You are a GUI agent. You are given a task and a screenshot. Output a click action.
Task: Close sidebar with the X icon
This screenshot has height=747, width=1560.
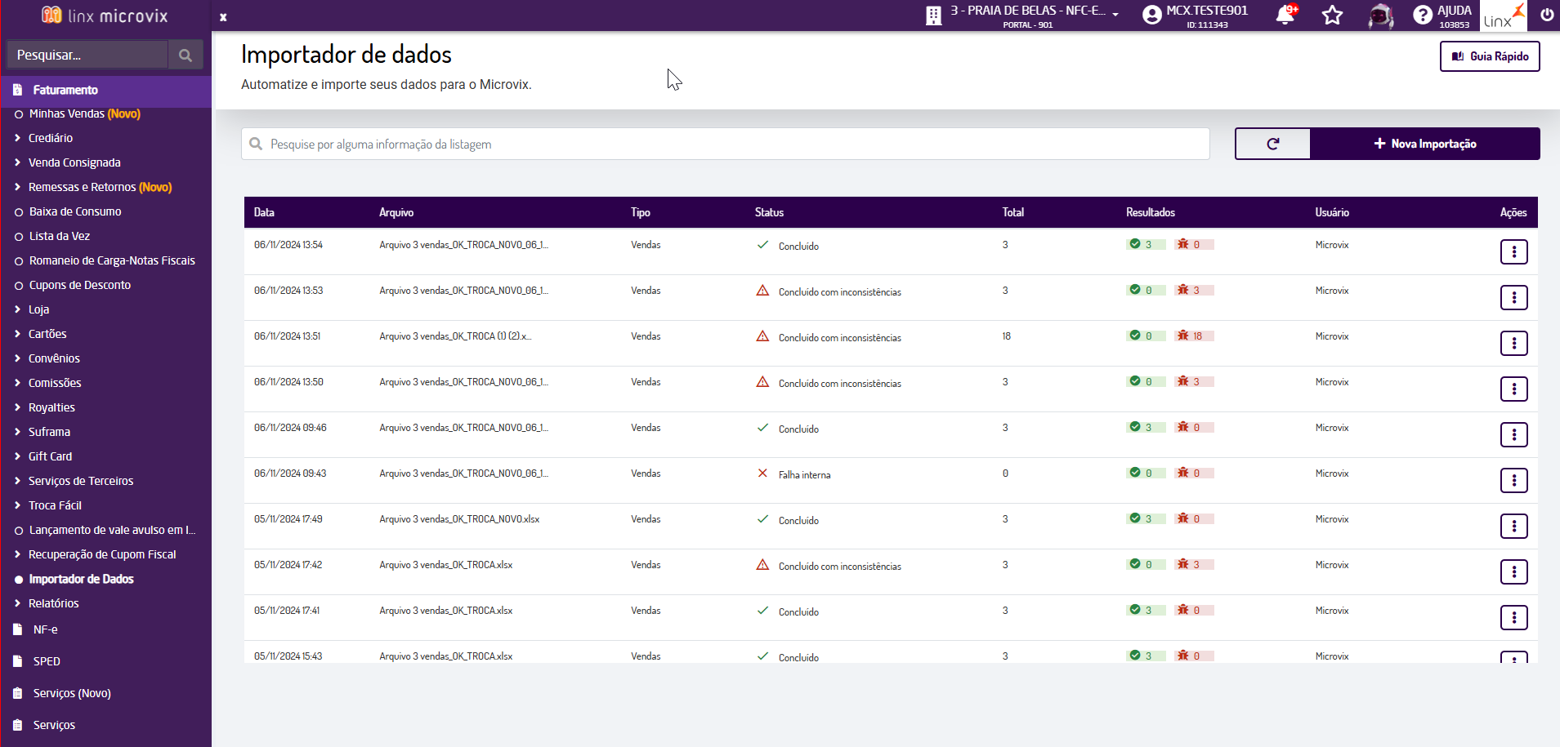tap(223, 17)
